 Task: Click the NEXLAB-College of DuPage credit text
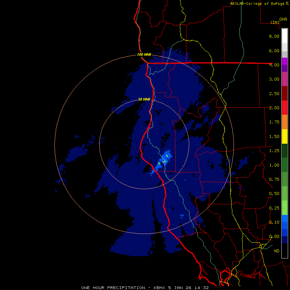(x=259, y=4)
